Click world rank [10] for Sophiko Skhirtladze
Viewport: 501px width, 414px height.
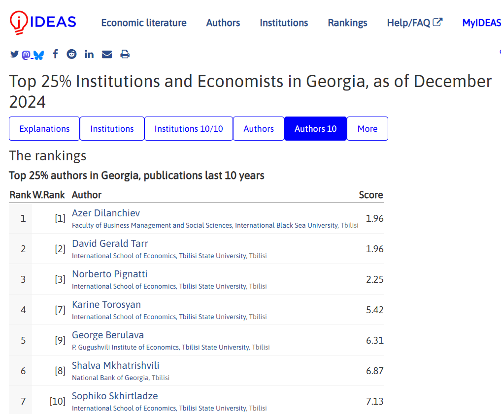[x=58, y=401]
